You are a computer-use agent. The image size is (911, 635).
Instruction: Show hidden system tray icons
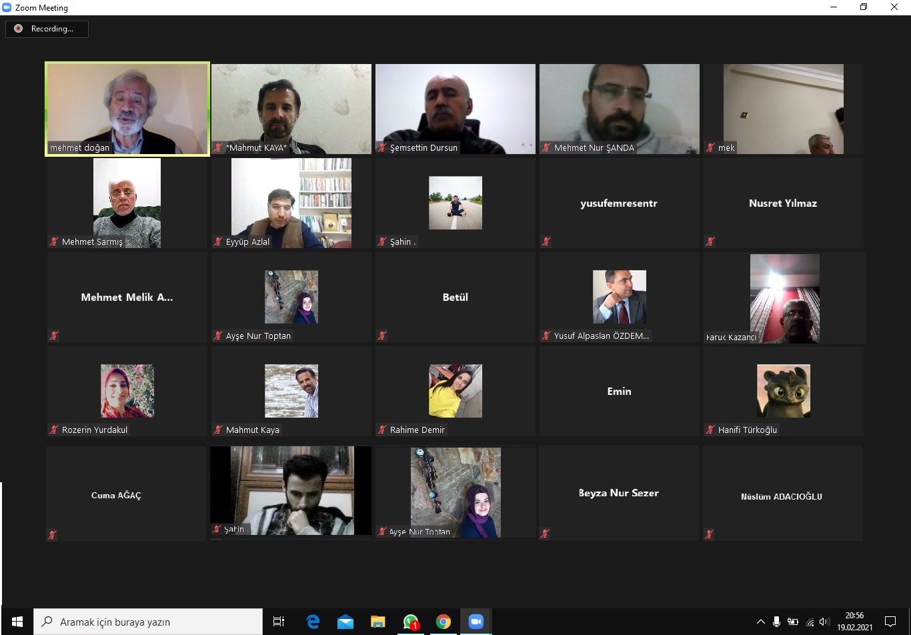tap(760, 622)
